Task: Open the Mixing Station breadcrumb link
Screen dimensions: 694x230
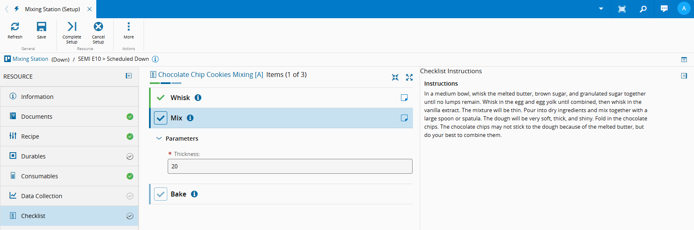Action: coord(30,59)
